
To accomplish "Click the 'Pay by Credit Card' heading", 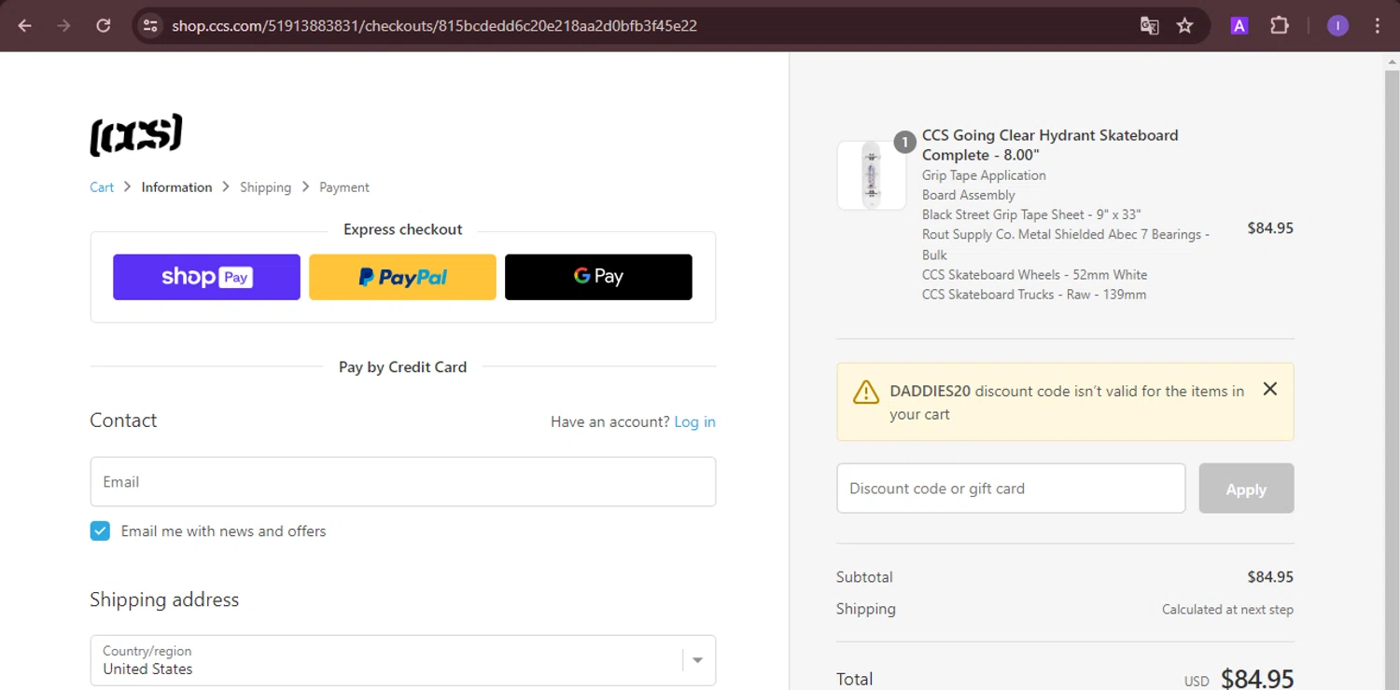I will coord(402,367).
